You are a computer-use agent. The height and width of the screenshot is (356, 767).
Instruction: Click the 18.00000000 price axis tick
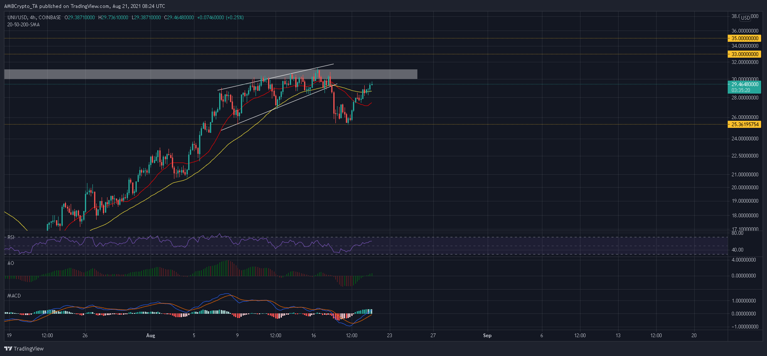tap(745, 216)
